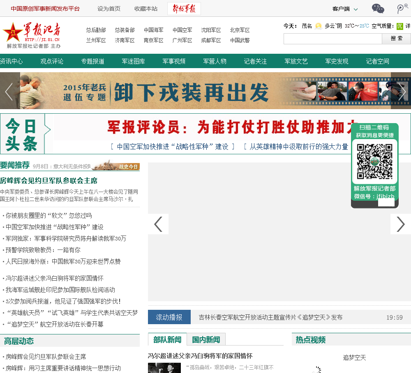The image size is (411, 373).
Task: Click the 战史今日 badge image
Action: 116,165
